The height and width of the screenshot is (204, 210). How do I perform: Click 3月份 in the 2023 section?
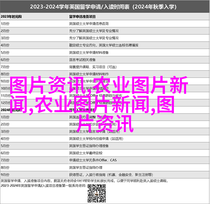pyautogui.click(x=5, y=38)
